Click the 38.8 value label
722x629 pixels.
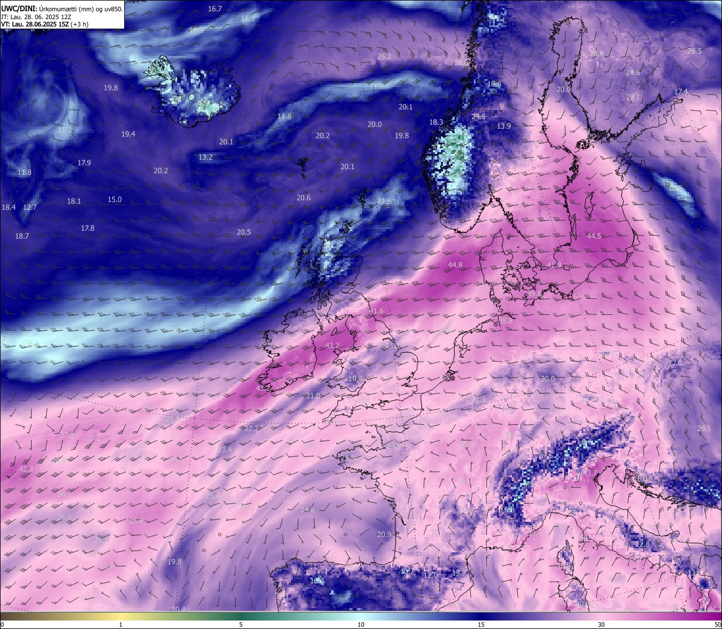(505, 320)
